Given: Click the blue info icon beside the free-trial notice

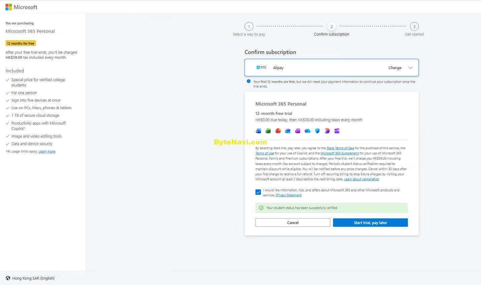Looking at the screenshot, I should point(249,81).
